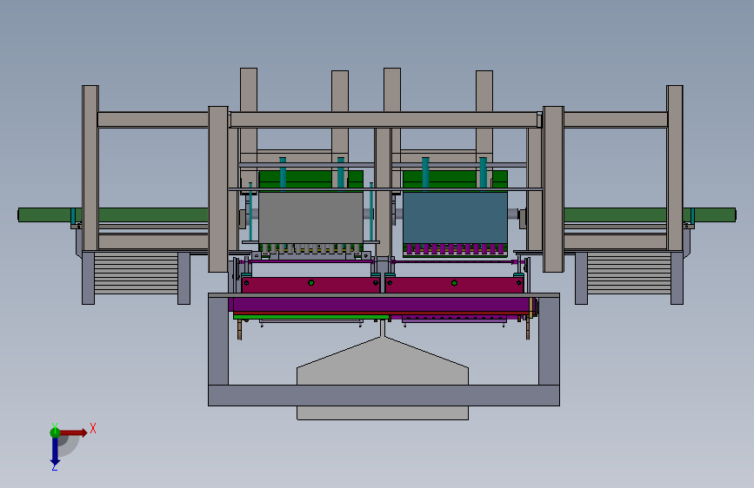Select the magenta teeth row under blue box
Screen dimensions: 754x488
[x=455, y=249]
